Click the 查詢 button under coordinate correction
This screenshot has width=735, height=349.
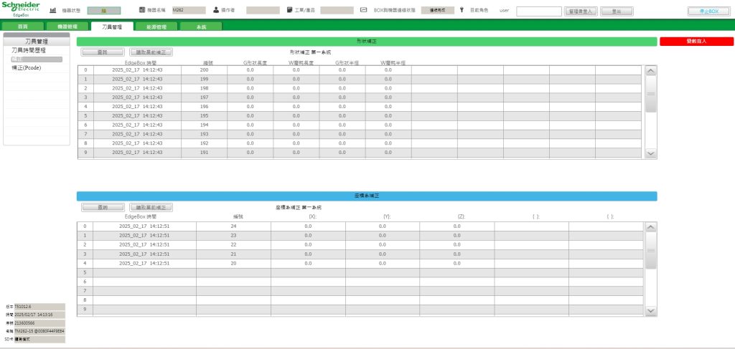click(x=103, y=207)
